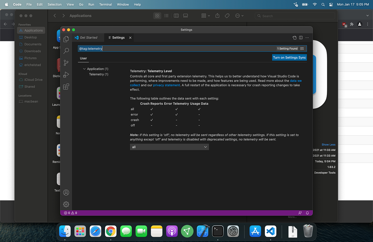Clear the settings search with the filter-x icon
Image resolution: width=373 pixels, height=242 pixels.
coord(302,48)
